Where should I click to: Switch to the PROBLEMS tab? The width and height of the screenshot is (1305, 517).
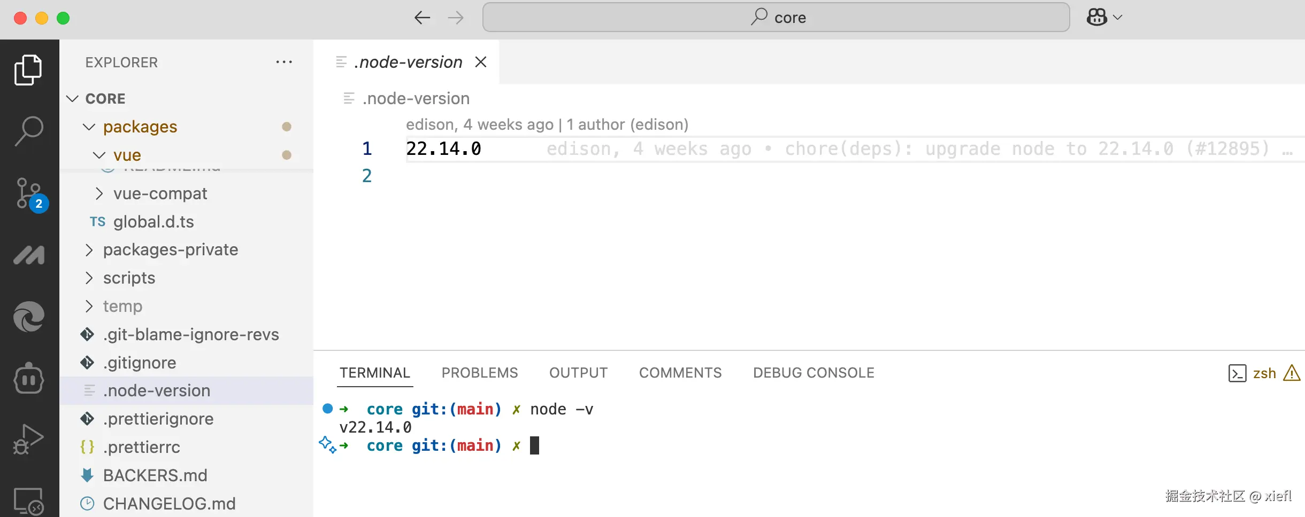[x=479, y=373]
